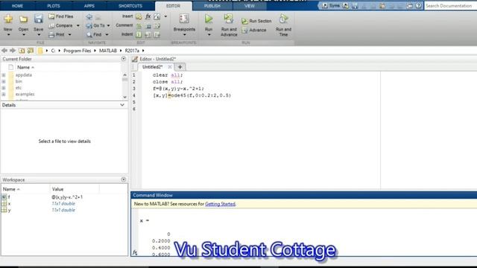Open the New dropdown arrow

tap(8, 35)
